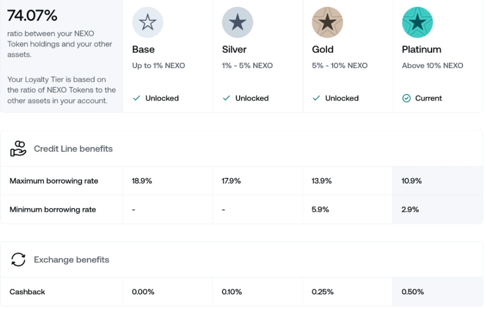Open the Exchange benefits section header
The height and width of the screenshot is (309, 485).
pyautogui.click(x=72, y=260)
